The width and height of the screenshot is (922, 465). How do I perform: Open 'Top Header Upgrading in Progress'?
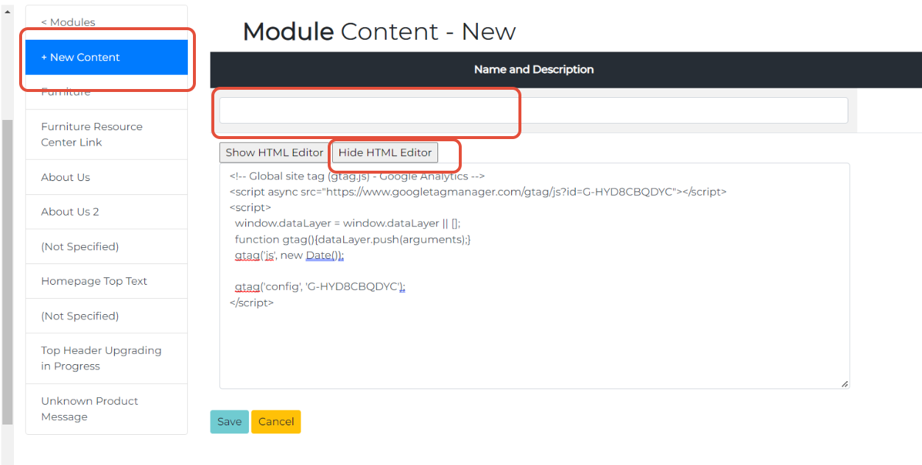point(107,358)
